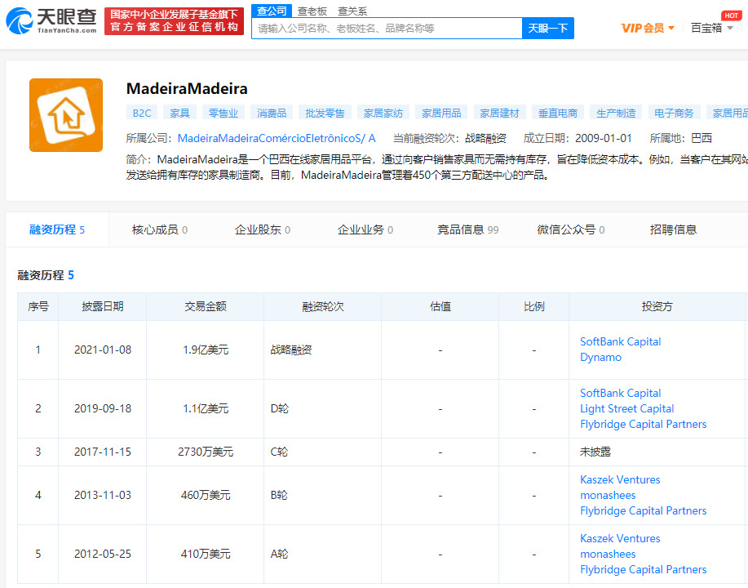Click the 估值 column header
Image resolution: width=748 pixels, height=588 pixels.
click(440, 306)
